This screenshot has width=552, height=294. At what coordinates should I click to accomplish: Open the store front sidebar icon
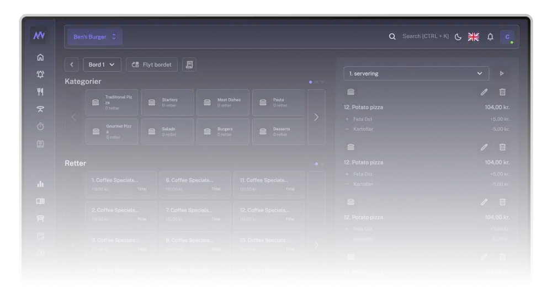[x=40, y=218]
